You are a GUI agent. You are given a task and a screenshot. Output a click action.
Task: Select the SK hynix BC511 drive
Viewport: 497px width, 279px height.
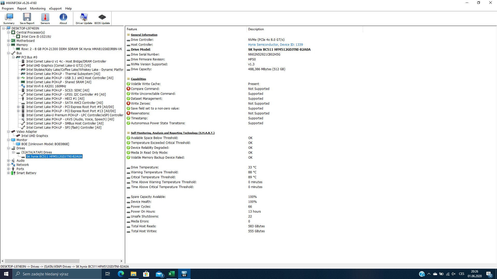[x=54, y=157]
